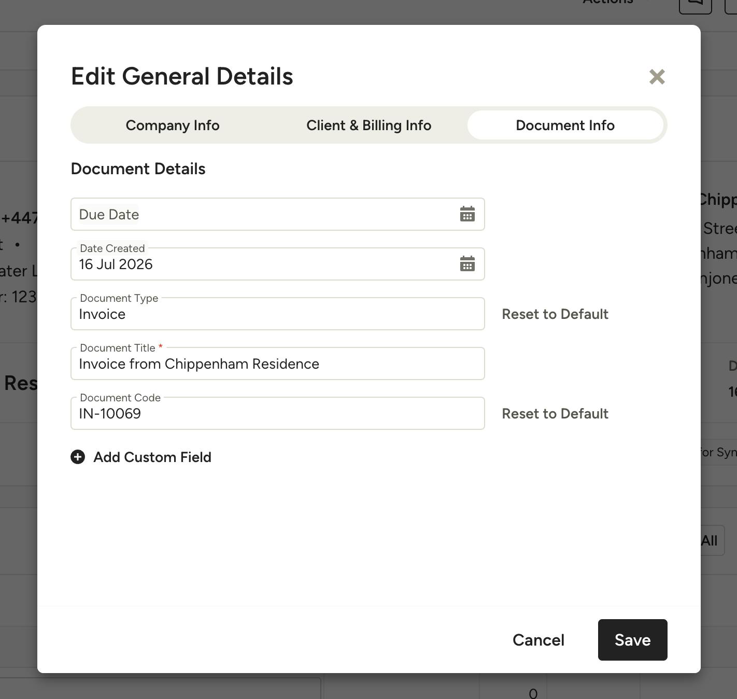737x699 pixels.
Task: Click the Document Code input field
Action: coord(278,413)
